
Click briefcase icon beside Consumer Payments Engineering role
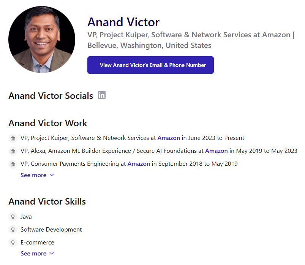tap(13, 164)
